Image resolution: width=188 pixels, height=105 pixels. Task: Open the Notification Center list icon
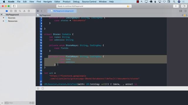point(183,2)
